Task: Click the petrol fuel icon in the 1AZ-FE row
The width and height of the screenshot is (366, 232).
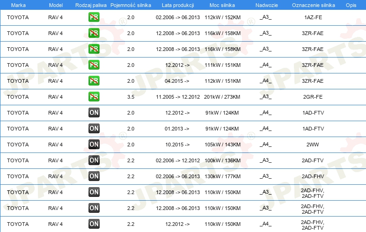Action: point(94,17)
